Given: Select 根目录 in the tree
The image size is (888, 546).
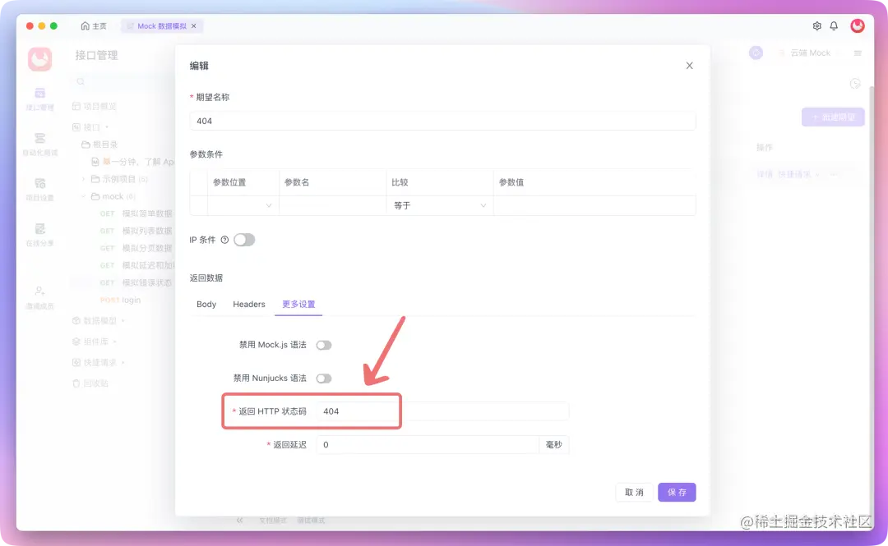Looking at the screenshot, I should click(x=100, y=145).
